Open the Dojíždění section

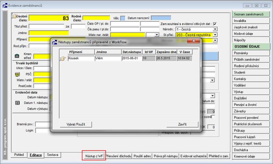[x=251, y=98]
